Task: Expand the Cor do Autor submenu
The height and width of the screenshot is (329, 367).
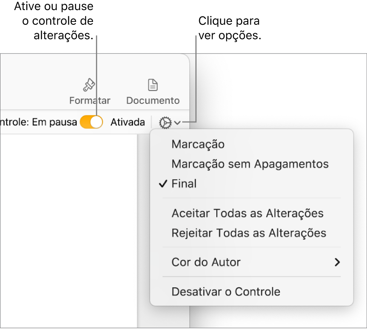Action: pos(252,262)
